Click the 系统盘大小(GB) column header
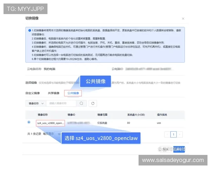 pos(136,115)
